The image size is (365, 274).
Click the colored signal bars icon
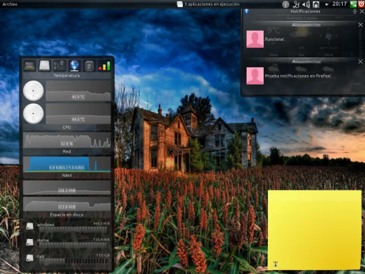pyautogui.click(x=104, y=66)
